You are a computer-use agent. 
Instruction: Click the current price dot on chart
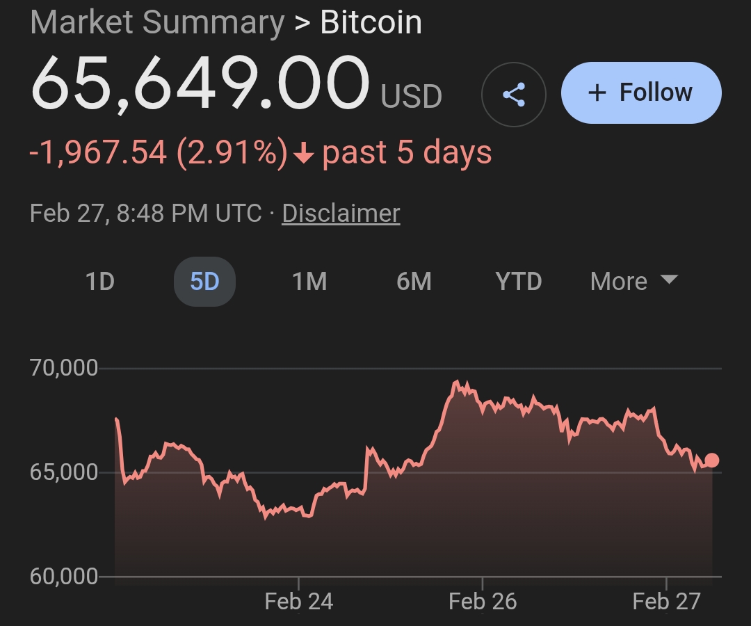(712, 460)
